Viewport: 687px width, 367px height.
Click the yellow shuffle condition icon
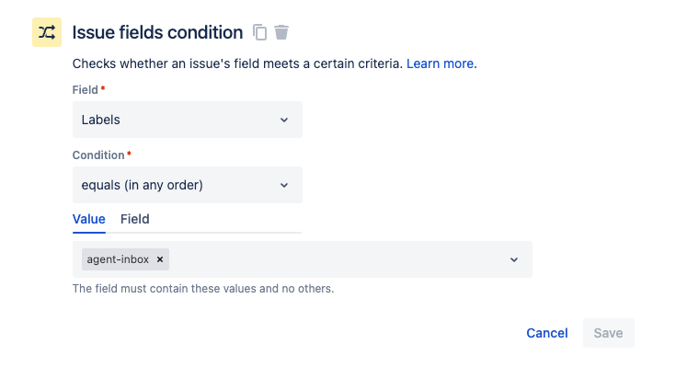pos(47,32)
